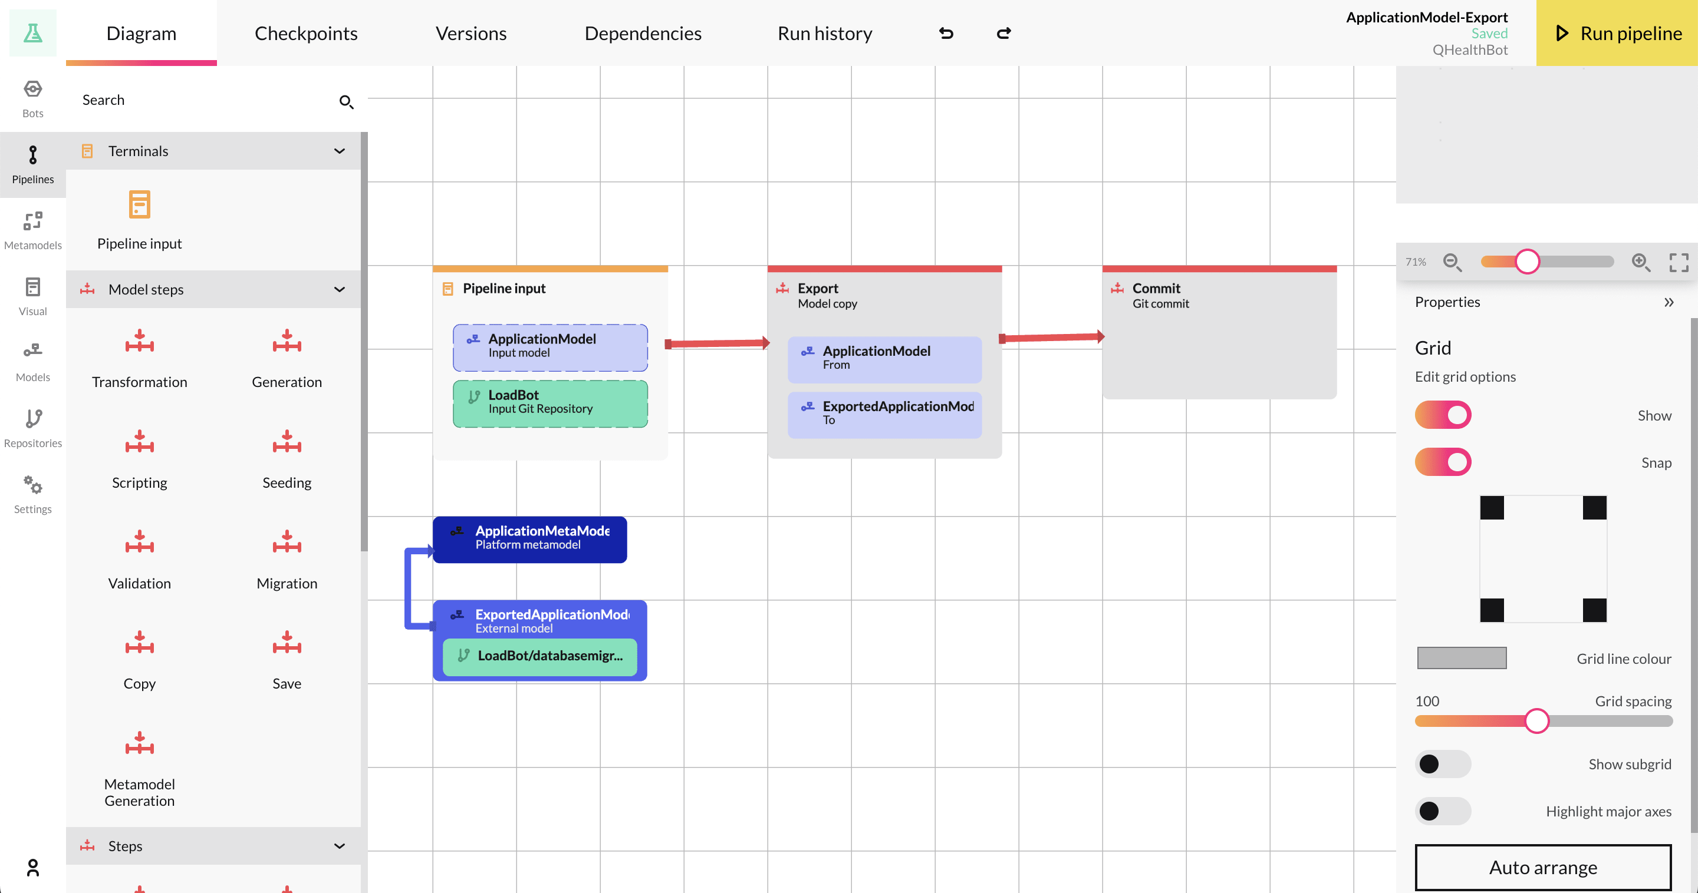This screenshot has height=893, width=1698.
Task: Switch to the Checkpoints tab
Action: pyautogui.click(x=306, y=32)
